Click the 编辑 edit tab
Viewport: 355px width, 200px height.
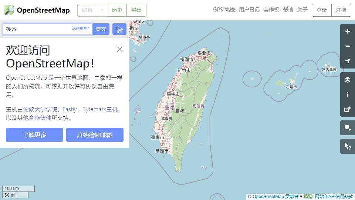tap(87, 10)
